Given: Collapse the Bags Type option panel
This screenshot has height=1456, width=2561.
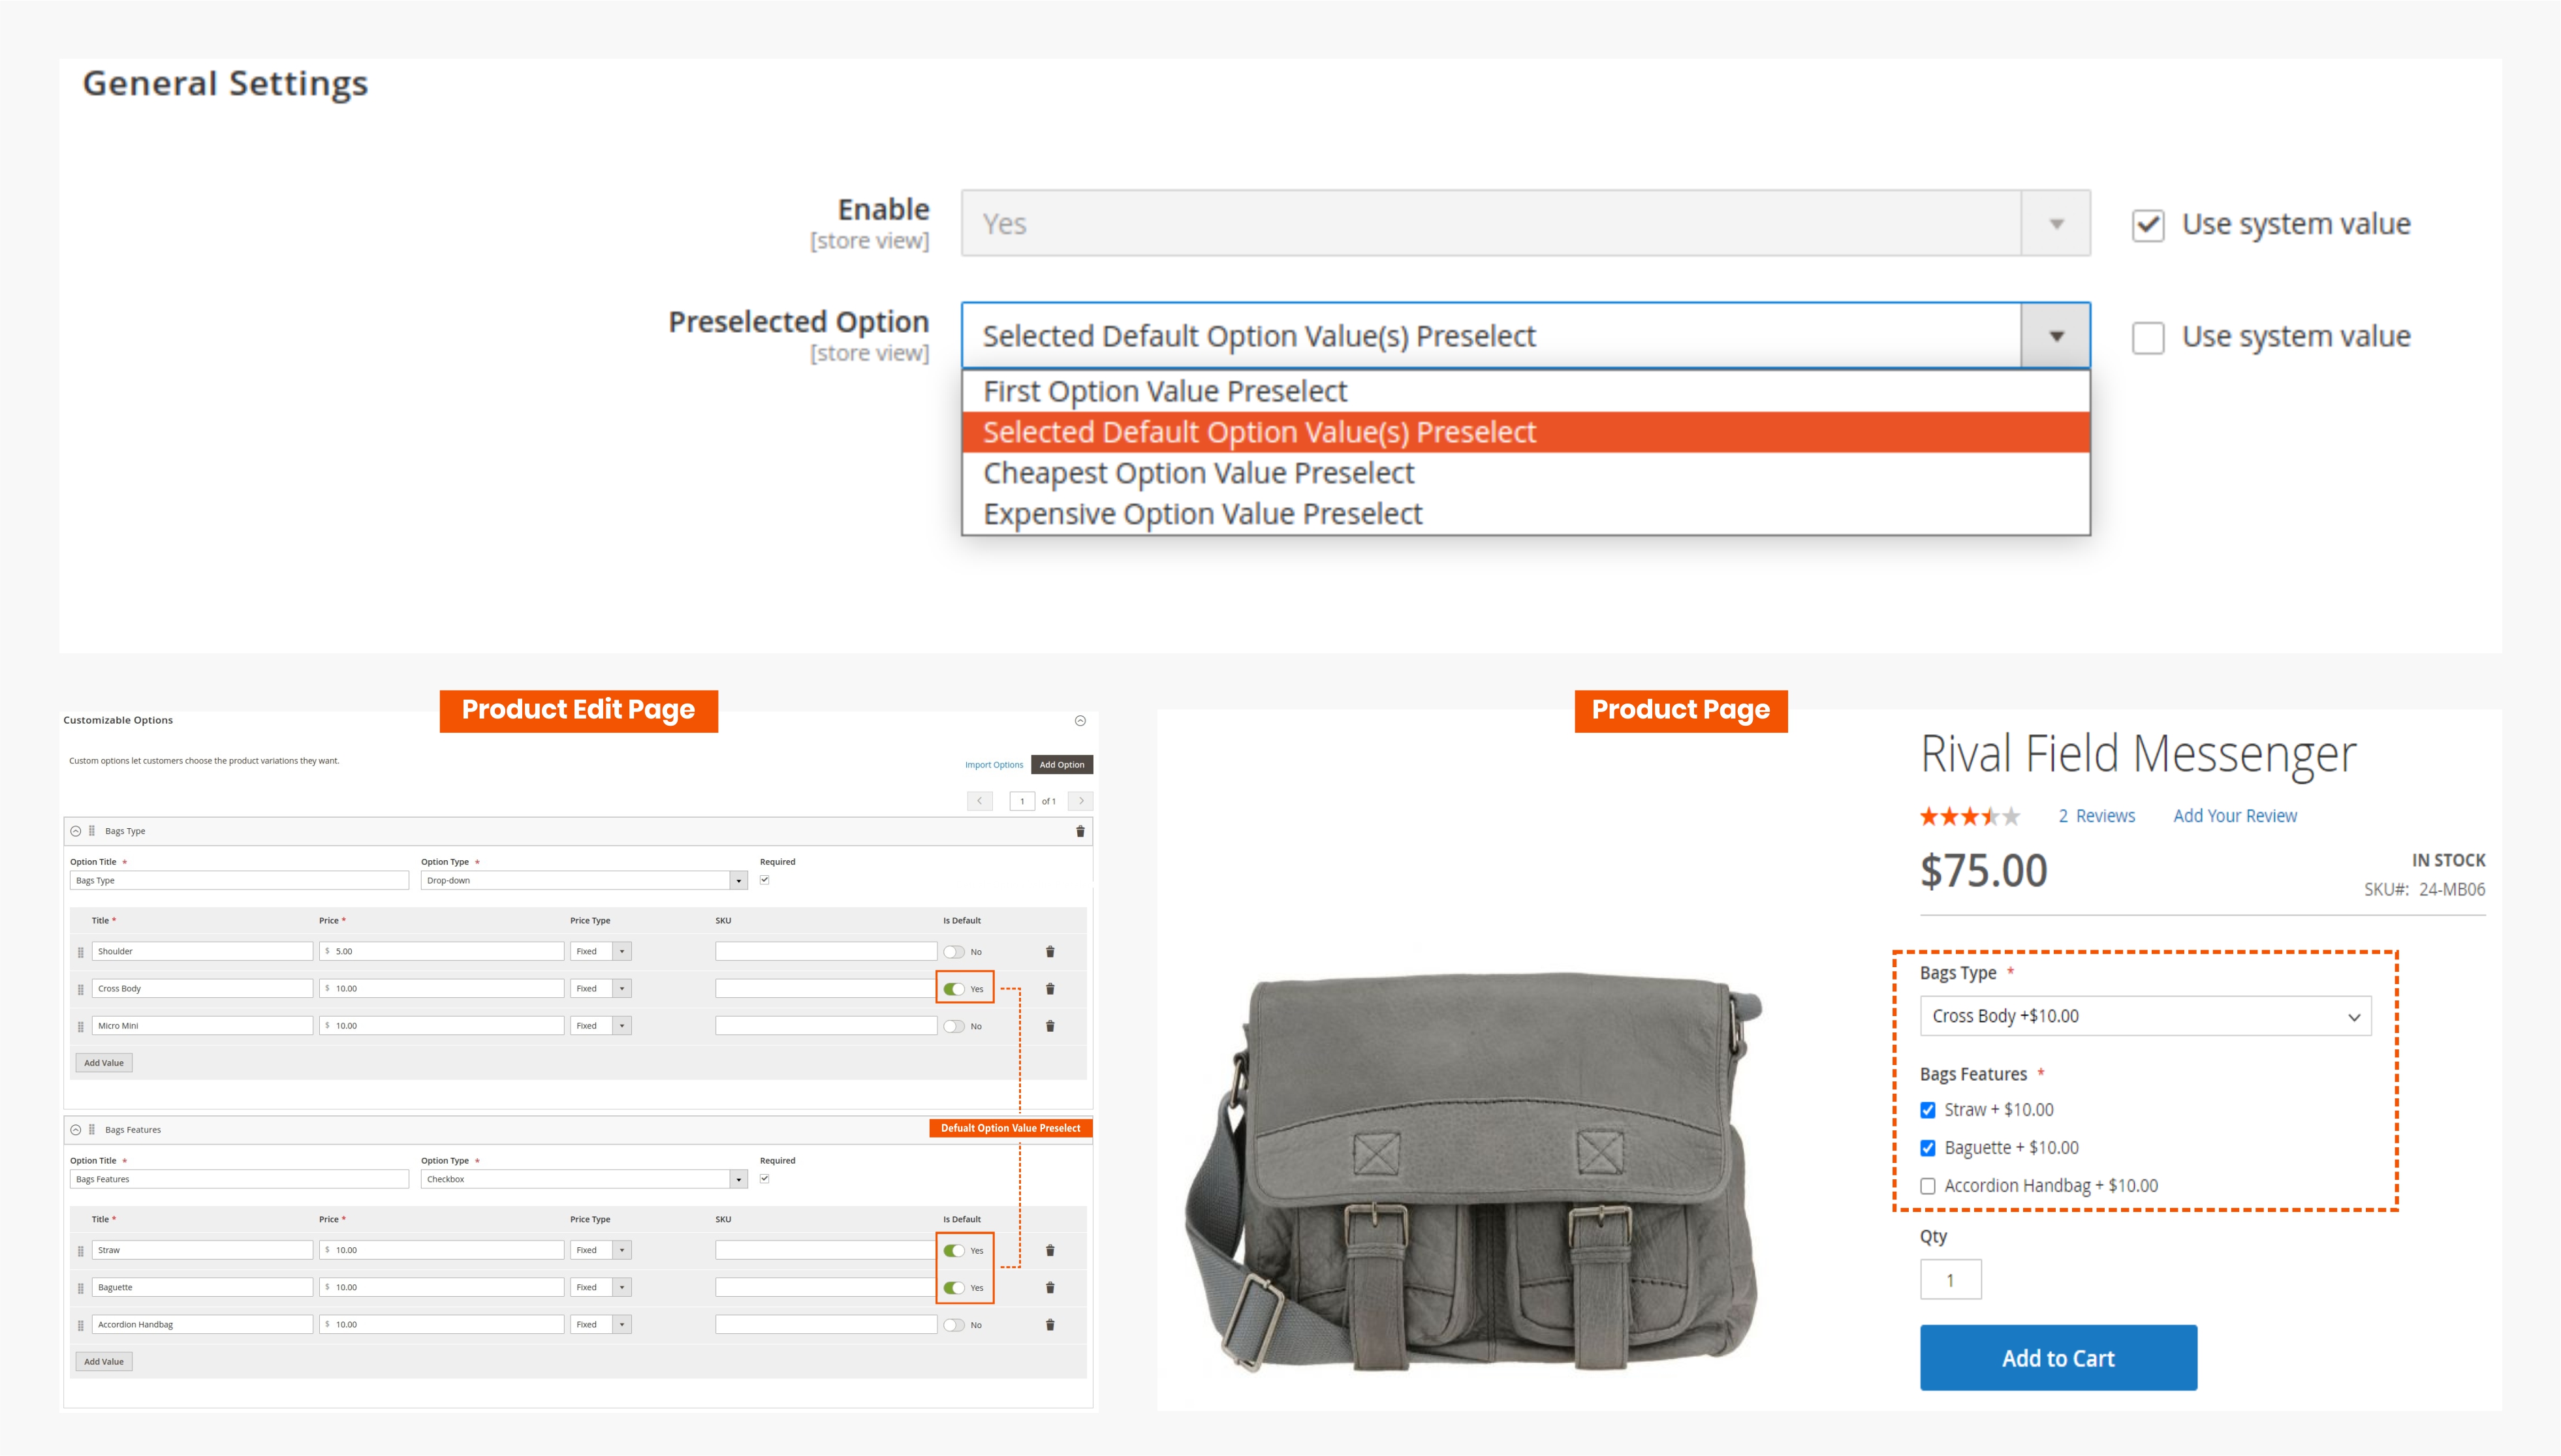Looking at the screenshot, I should [x=76, y=831].
